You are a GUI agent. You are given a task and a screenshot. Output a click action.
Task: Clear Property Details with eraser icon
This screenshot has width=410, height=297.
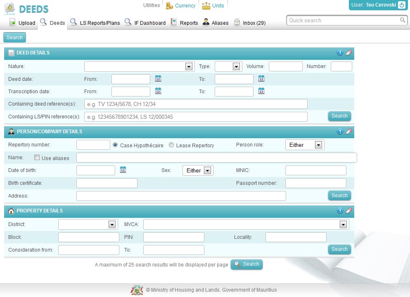pyautogui.click(x=349, y=210)
